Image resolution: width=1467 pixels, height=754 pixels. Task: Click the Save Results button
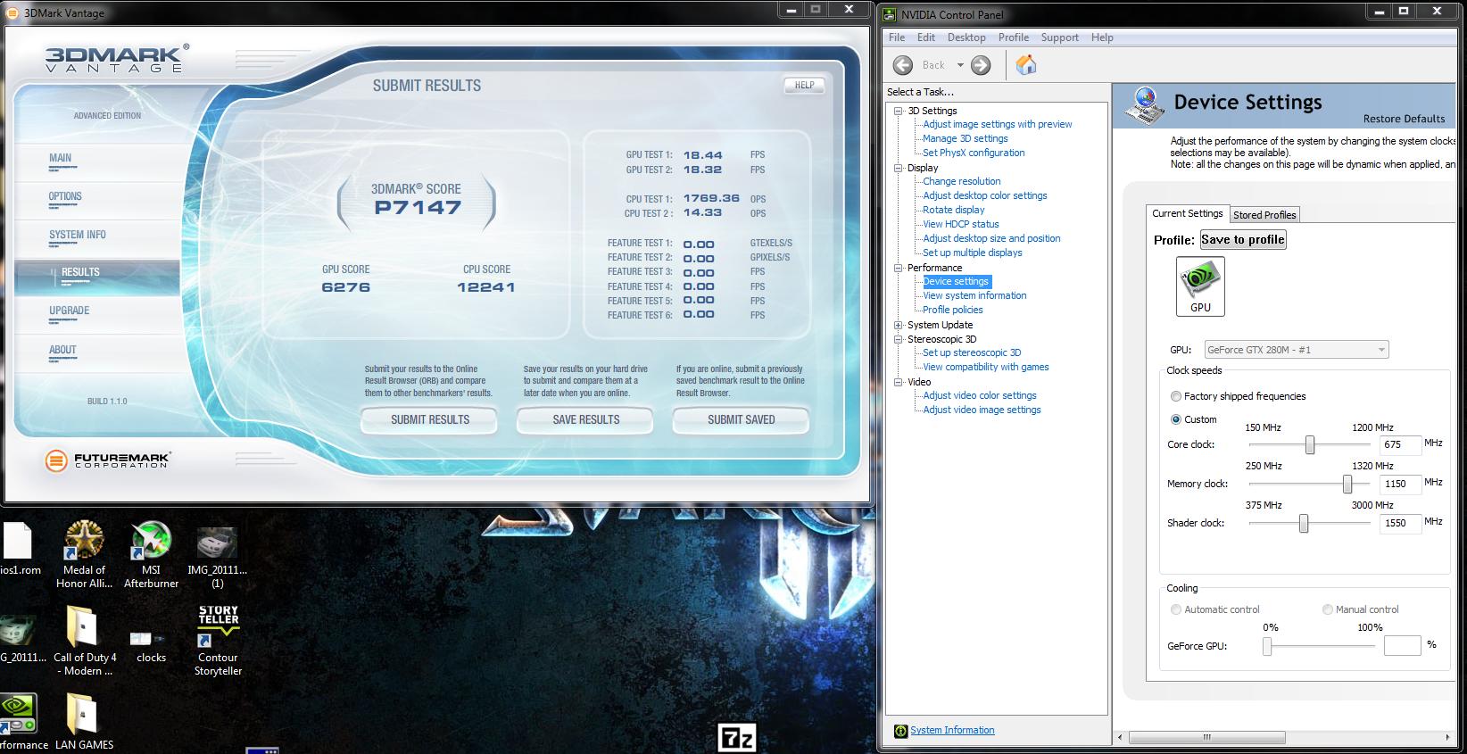[585, 419]
